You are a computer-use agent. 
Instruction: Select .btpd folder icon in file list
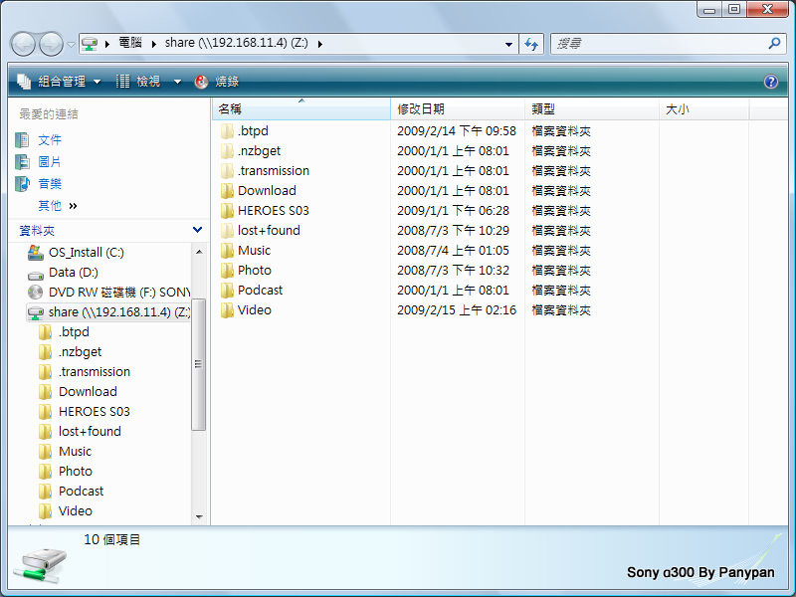tap(227, 131)
